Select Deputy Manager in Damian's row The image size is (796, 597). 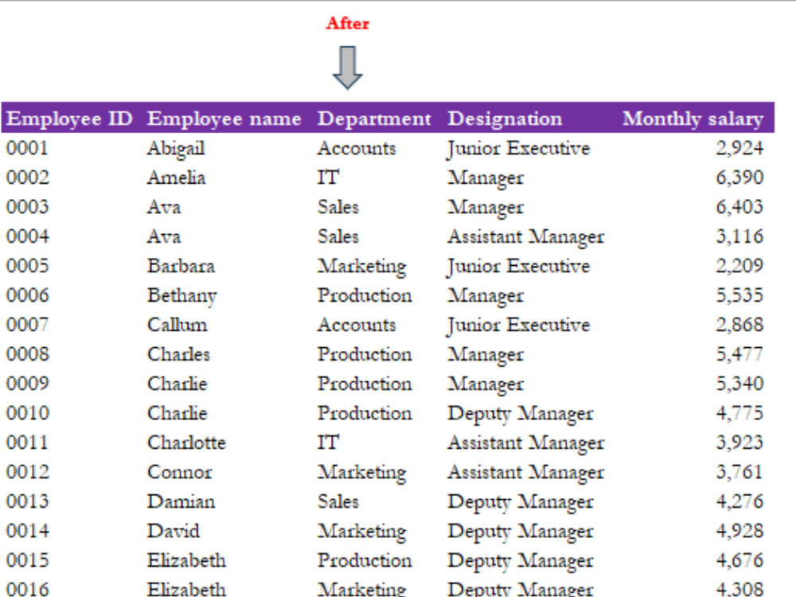click(521, 502)
